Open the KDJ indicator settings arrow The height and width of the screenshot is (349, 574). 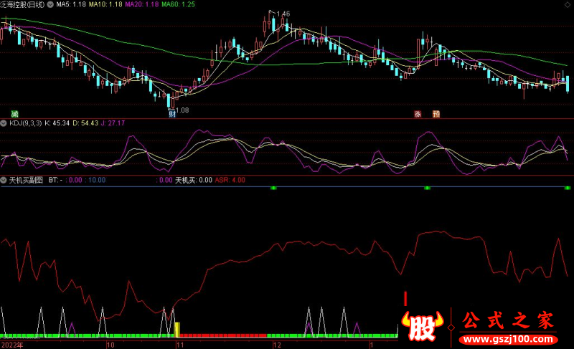tap(4, 123)
